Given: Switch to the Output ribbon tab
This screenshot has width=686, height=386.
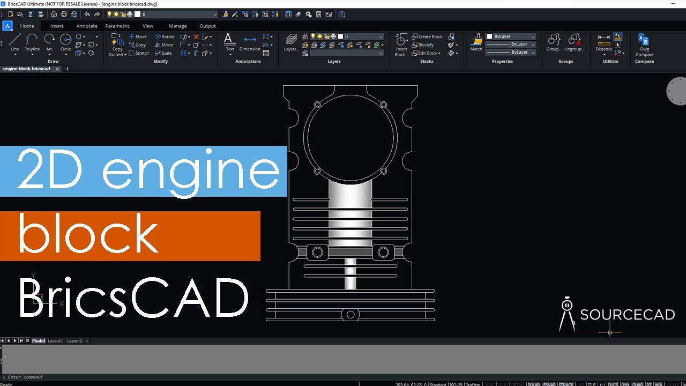Looking at the screenshot, I should point(207,26).
